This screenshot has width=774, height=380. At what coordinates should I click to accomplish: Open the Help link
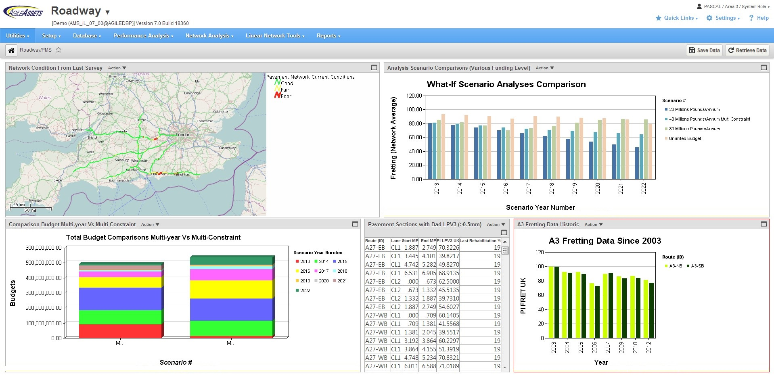[761, 18]
